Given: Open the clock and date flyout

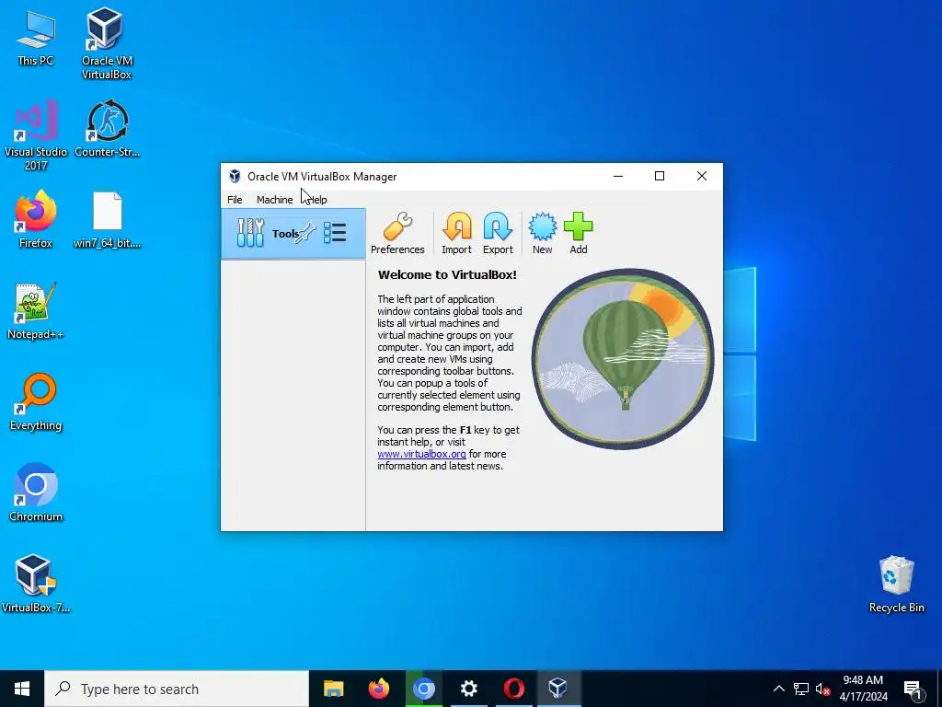Looking at the screenshot, I should click(x=863, y=689).
